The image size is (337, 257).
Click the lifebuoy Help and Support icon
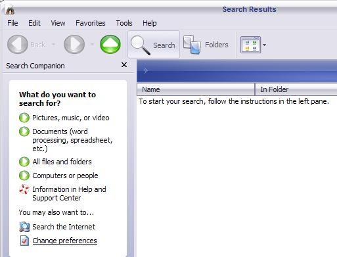coord(24,189)
